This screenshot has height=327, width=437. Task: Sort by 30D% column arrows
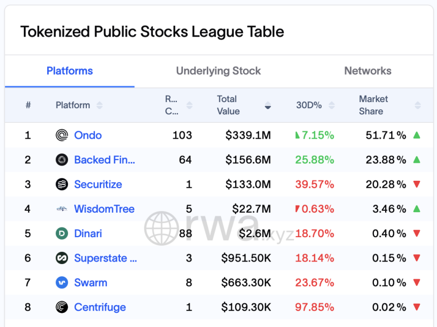point(332,105)
